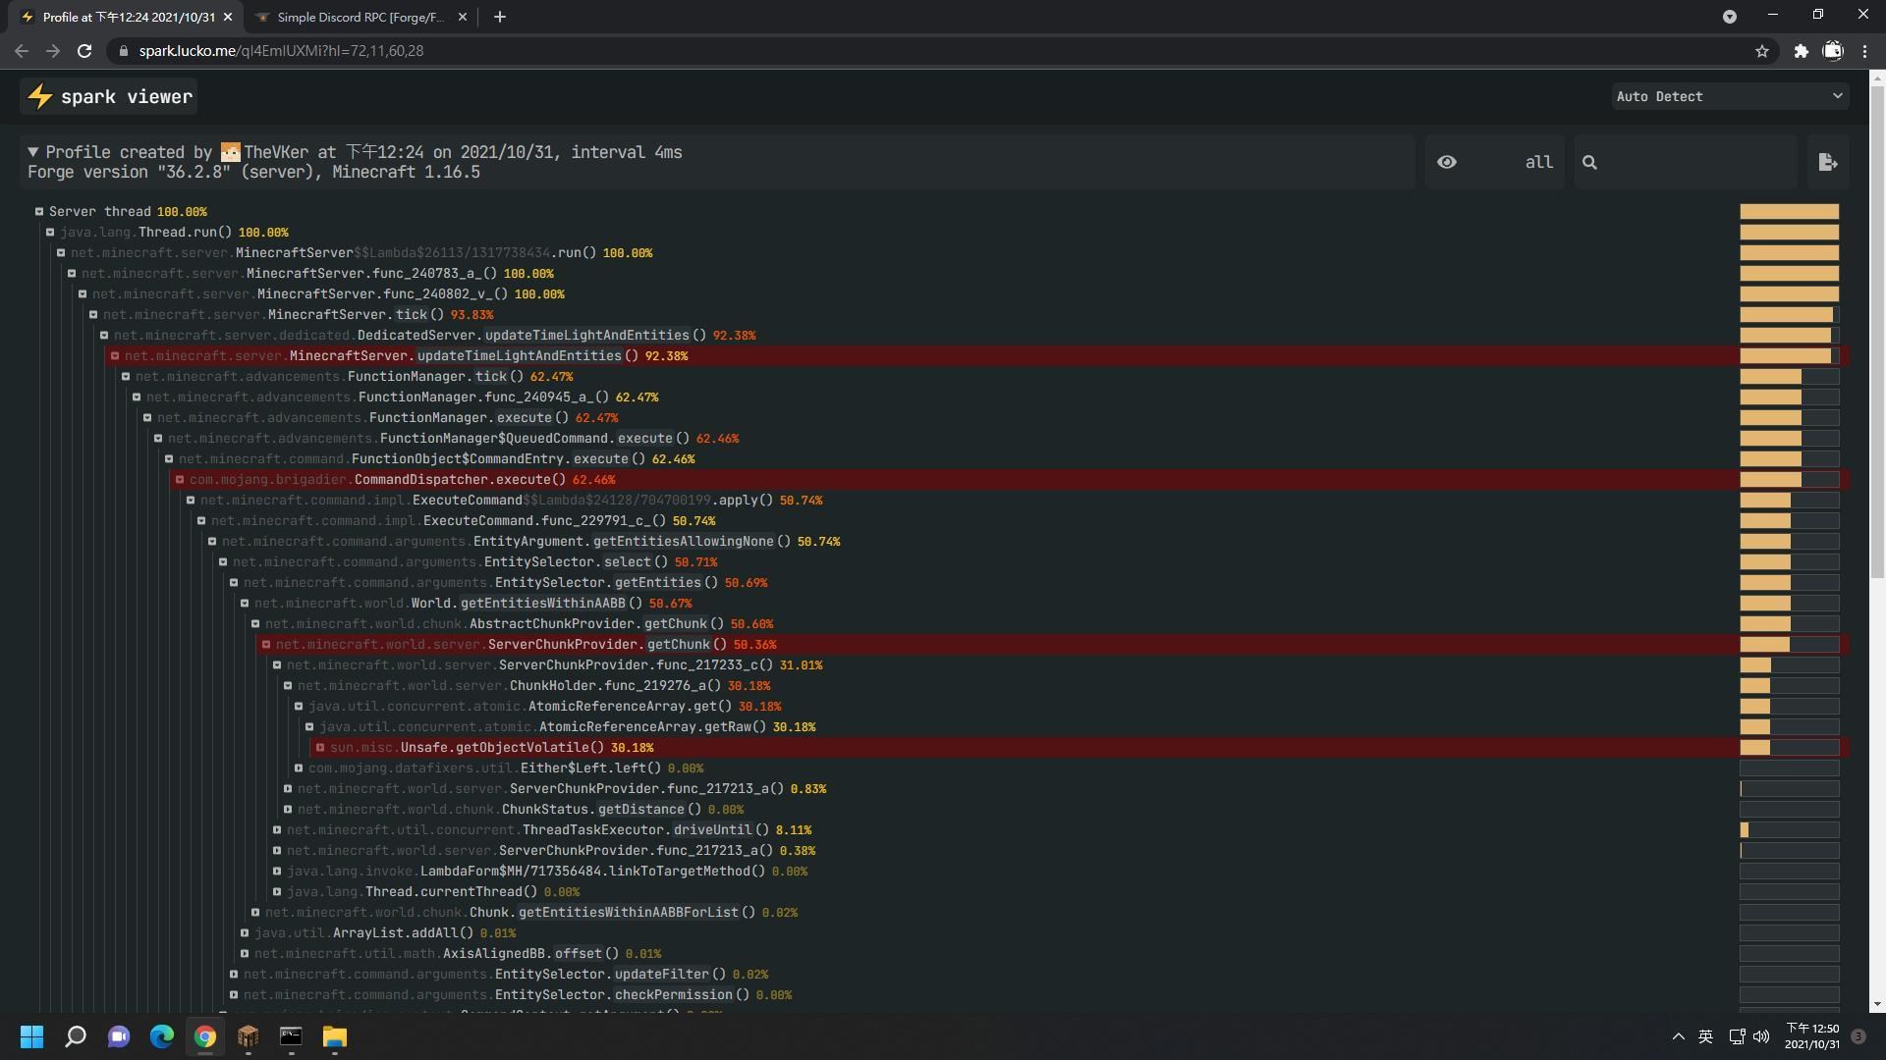
Task: Open Windows taskbar search
Action: pyautogui.click(x=76, y=1036)
